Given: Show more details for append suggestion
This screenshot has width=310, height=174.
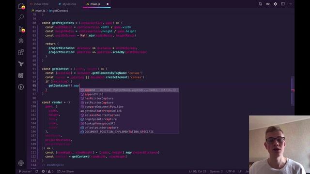Looking at the screenshot, I should pos(175,90).
